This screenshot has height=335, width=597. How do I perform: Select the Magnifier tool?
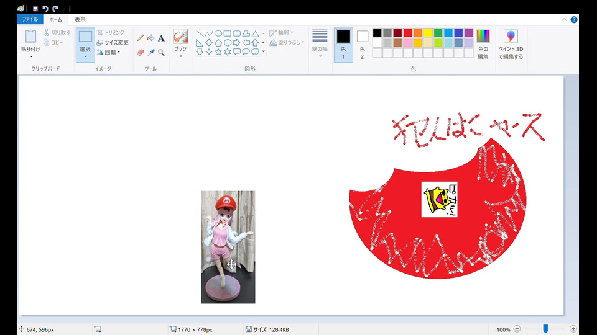(x=161, y=52)
